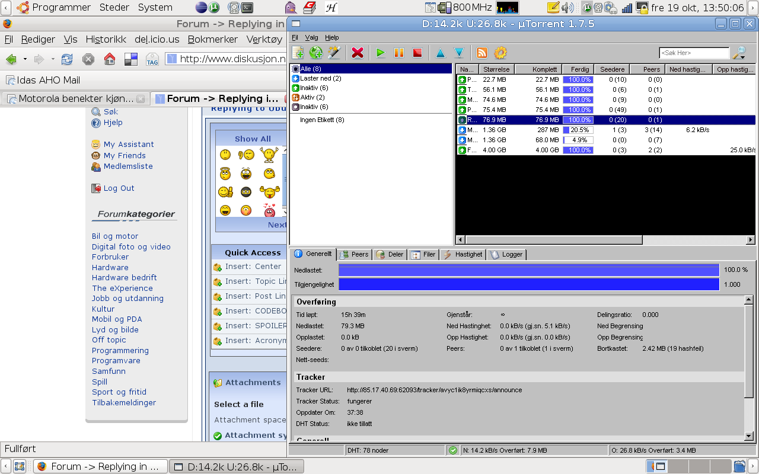Image resolution: width=759 pixels, height=474 pixels.
Task: Select the torrent at 4.9% progress
Action: 605,140
